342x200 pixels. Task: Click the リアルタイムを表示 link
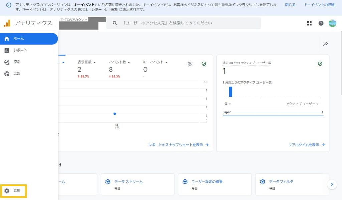point(306,145)
